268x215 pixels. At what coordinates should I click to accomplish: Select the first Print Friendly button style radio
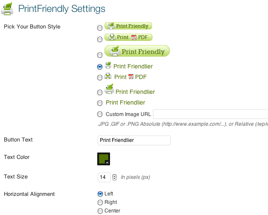coord(100,28)
